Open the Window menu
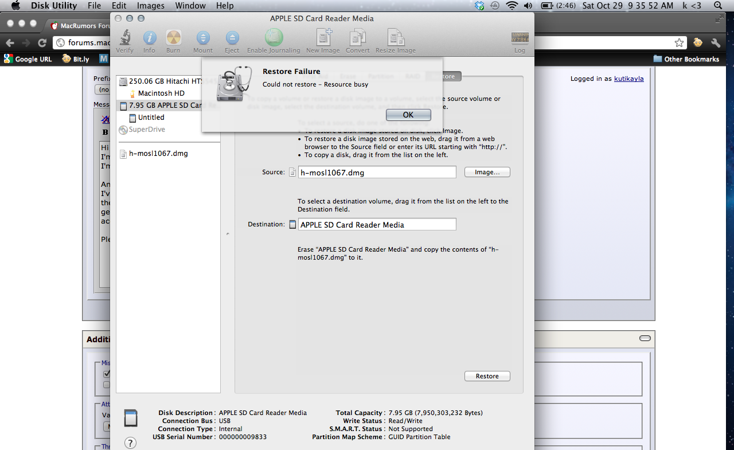Screen dimensions: 734x450 (x=190, y=6)
